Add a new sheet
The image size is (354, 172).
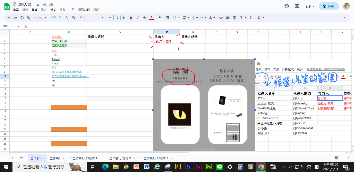(x=12, y=158)
